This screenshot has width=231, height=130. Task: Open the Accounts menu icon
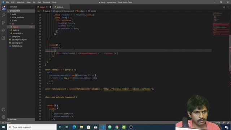pos(3,109)
